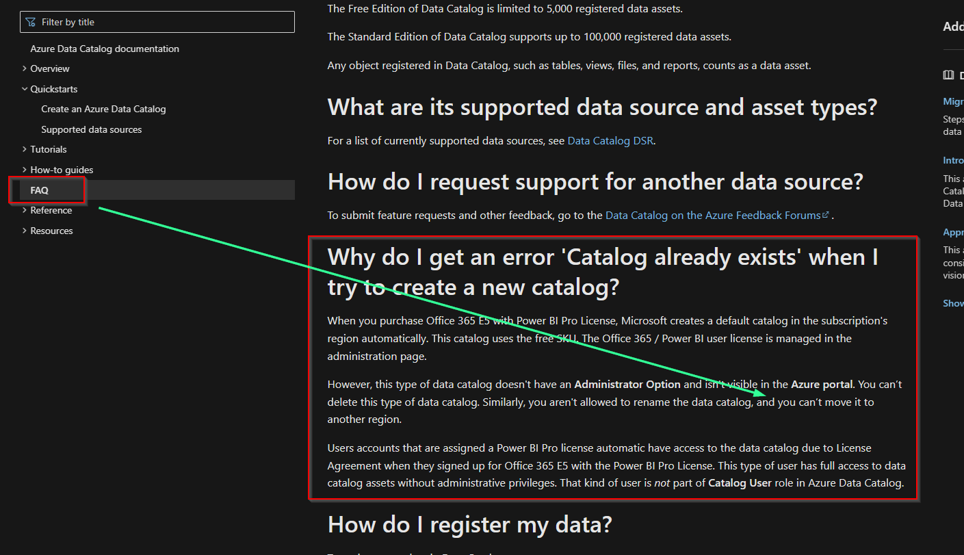This screenshot has width=964, height=555.
Task: Click external link icon after Feedback Forums
Action: coord(826,215)
